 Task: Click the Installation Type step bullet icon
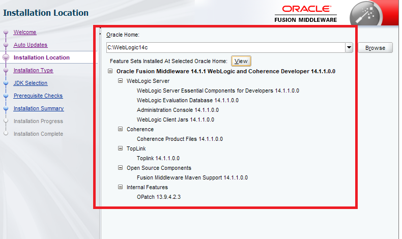pyautogui.click(x=6, y=70)
